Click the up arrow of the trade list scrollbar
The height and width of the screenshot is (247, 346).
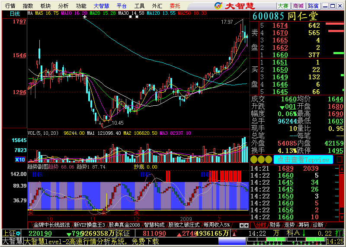coord(342,170)
